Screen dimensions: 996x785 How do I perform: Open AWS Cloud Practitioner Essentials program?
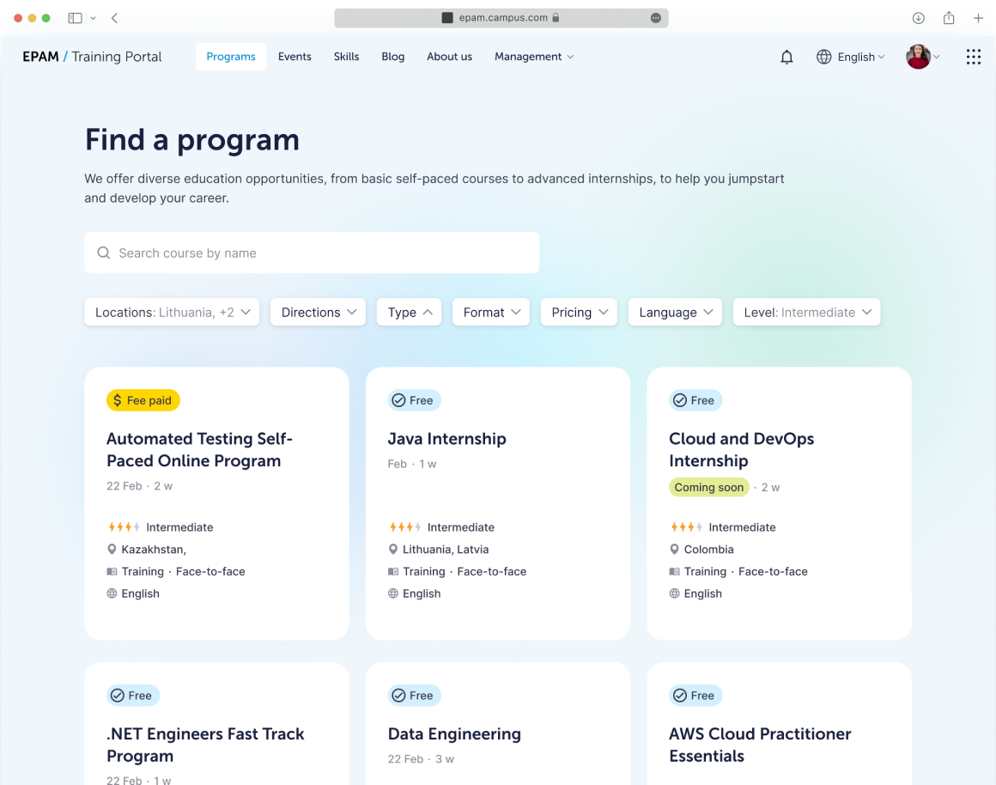(x=760, y=745)
